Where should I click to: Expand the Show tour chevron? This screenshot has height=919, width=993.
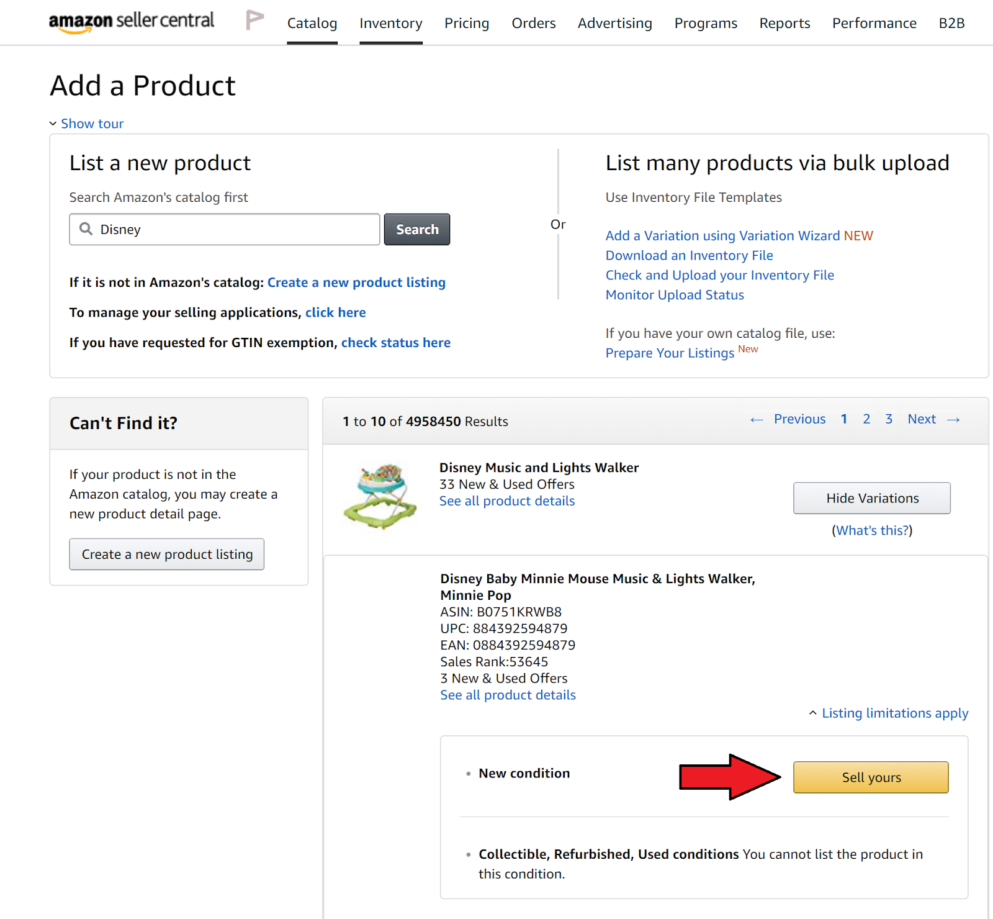click(53, 124)
